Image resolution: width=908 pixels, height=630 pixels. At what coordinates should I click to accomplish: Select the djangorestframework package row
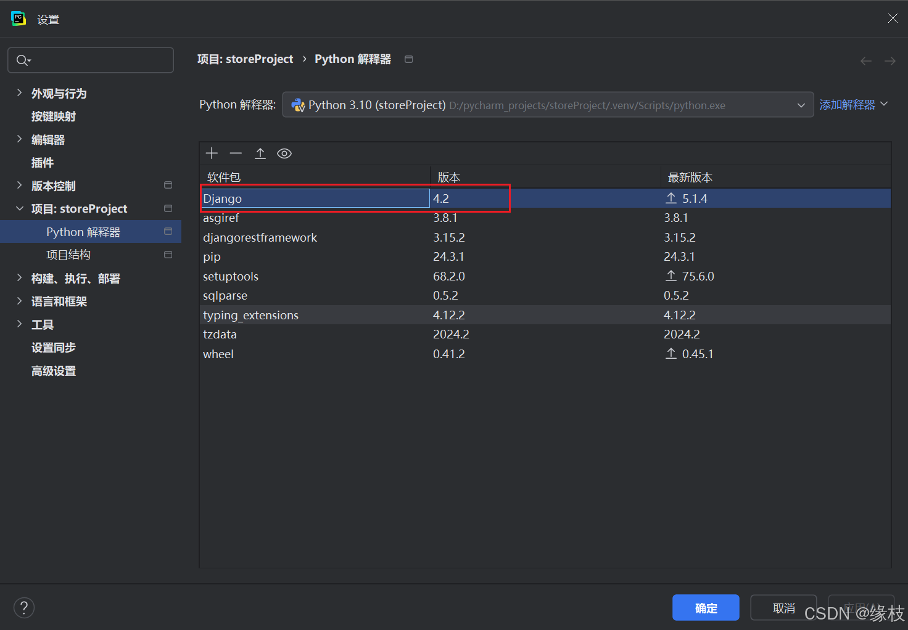(260, 237)
